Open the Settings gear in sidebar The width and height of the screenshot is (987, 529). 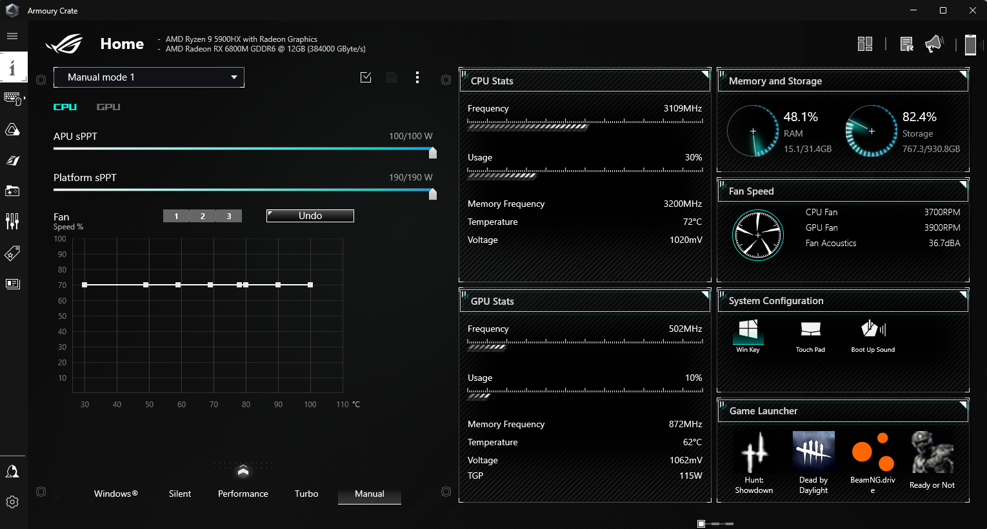(12, 502)
